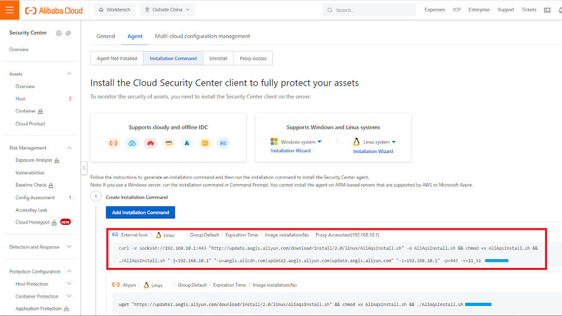Click the AWS cloud provider icon

pyautogui.click(x=168, y=143)
